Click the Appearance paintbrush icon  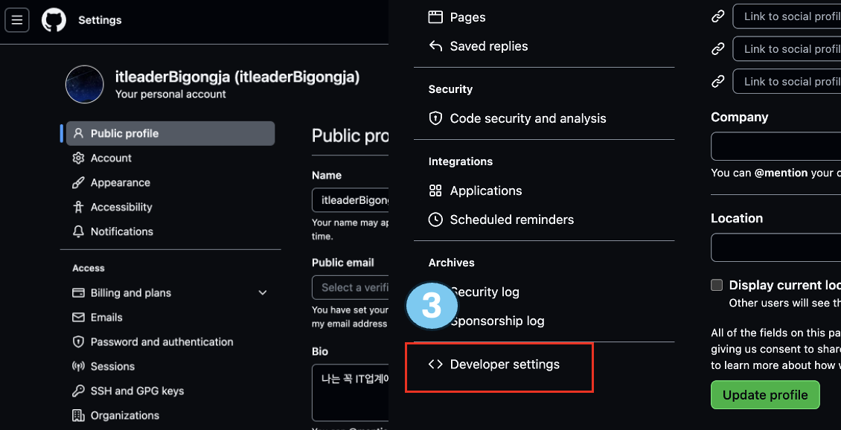pyautogui.click(x=78, y=183)
